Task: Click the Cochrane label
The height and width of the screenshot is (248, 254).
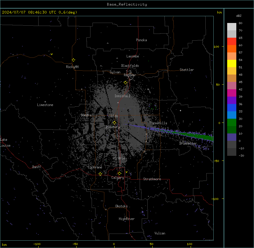Action: pyautogui.click(x=95, y=167)
